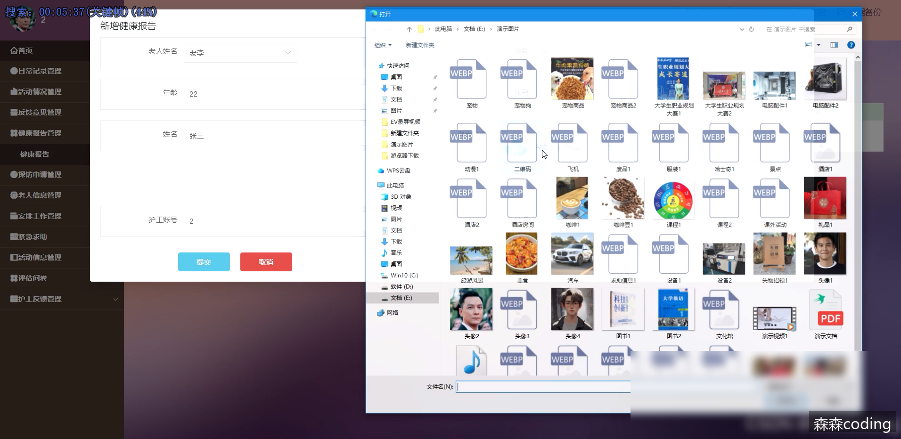The height and width of the screenshot is (439, 901).
Task: Refresh the 演示图片 folder view
Action: click(752, 29)
